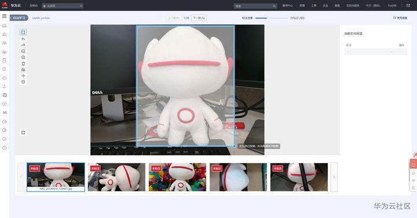417x218 pixels.
Task: Click the labeling progress bar
Action: [x=271, y=18]
